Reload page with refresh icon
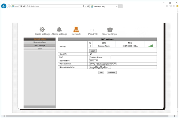The width and height of the screenshot is (179, 118). coord(88,6)
